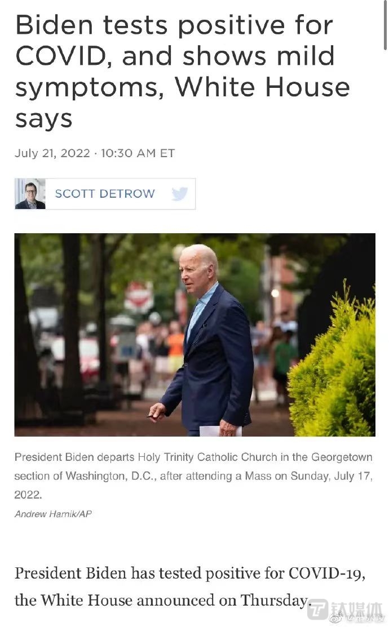Open Scott Detrow's author headshot
Screen dimensions: 389x627
[30, 194]
